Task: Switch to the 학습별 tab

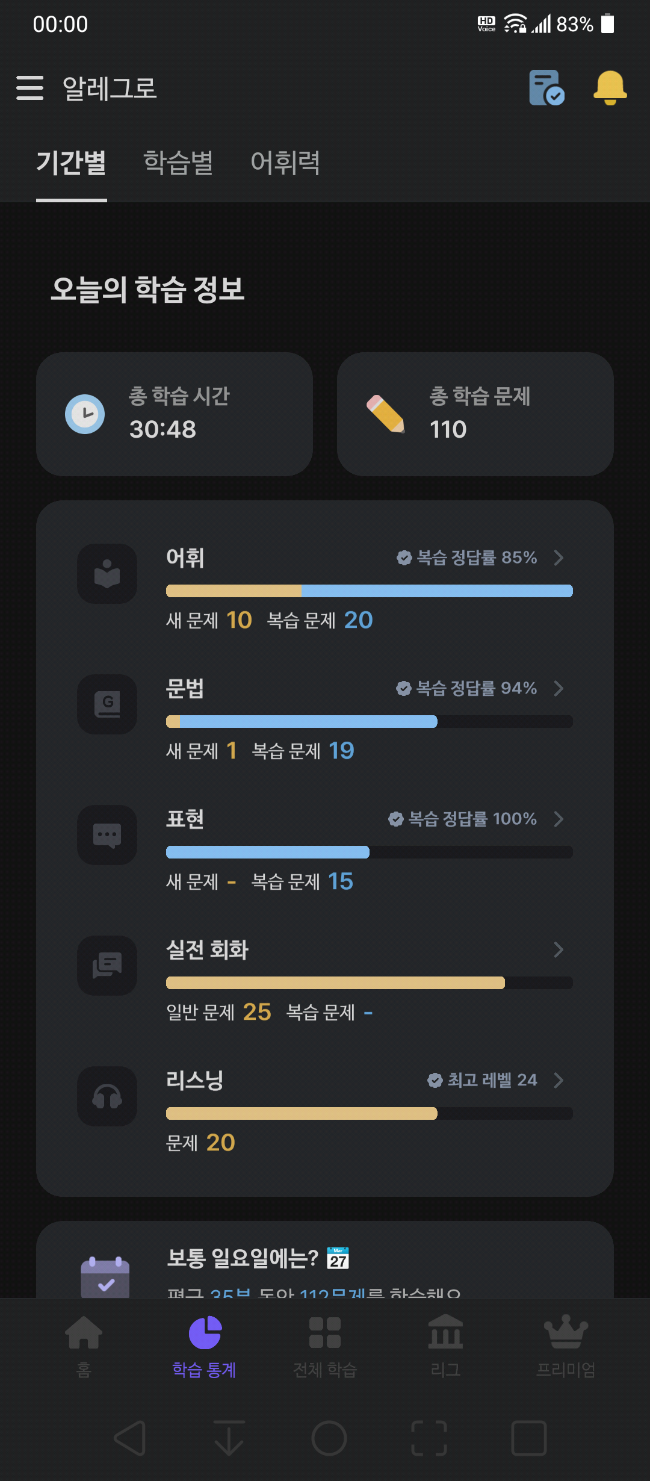Action: (178, 163)
